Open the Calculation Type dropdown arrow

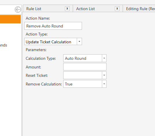(x=104, y=58)
